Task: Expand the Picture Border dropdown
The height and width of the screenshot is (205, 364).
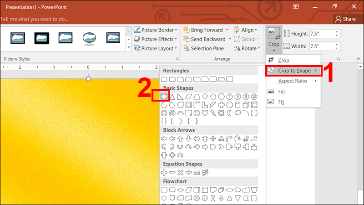Action: coord(176,30)
